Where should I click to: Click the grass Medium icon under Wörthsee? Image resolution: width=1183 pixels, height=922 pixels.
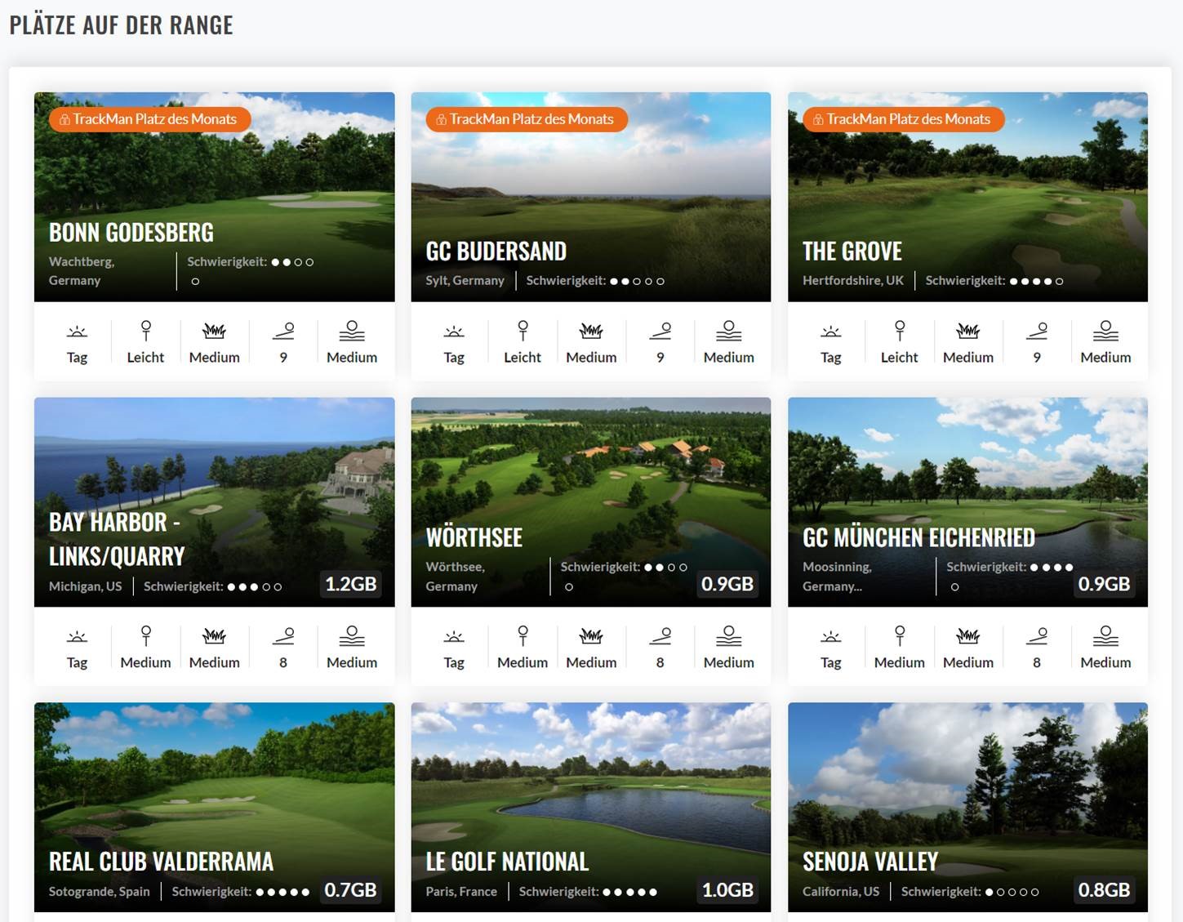point(591,636)
